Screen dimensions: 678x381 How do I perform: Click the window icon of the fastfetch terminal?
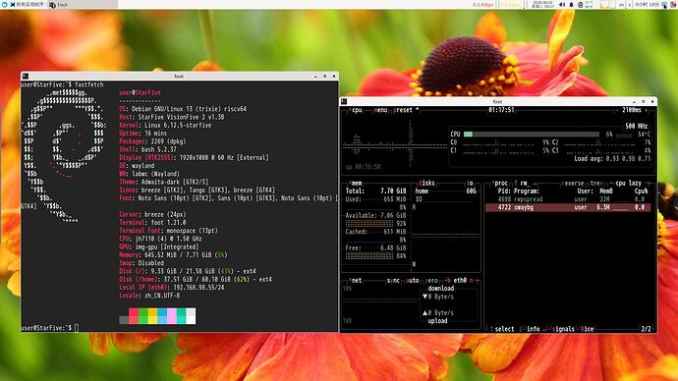pos(26,76)
